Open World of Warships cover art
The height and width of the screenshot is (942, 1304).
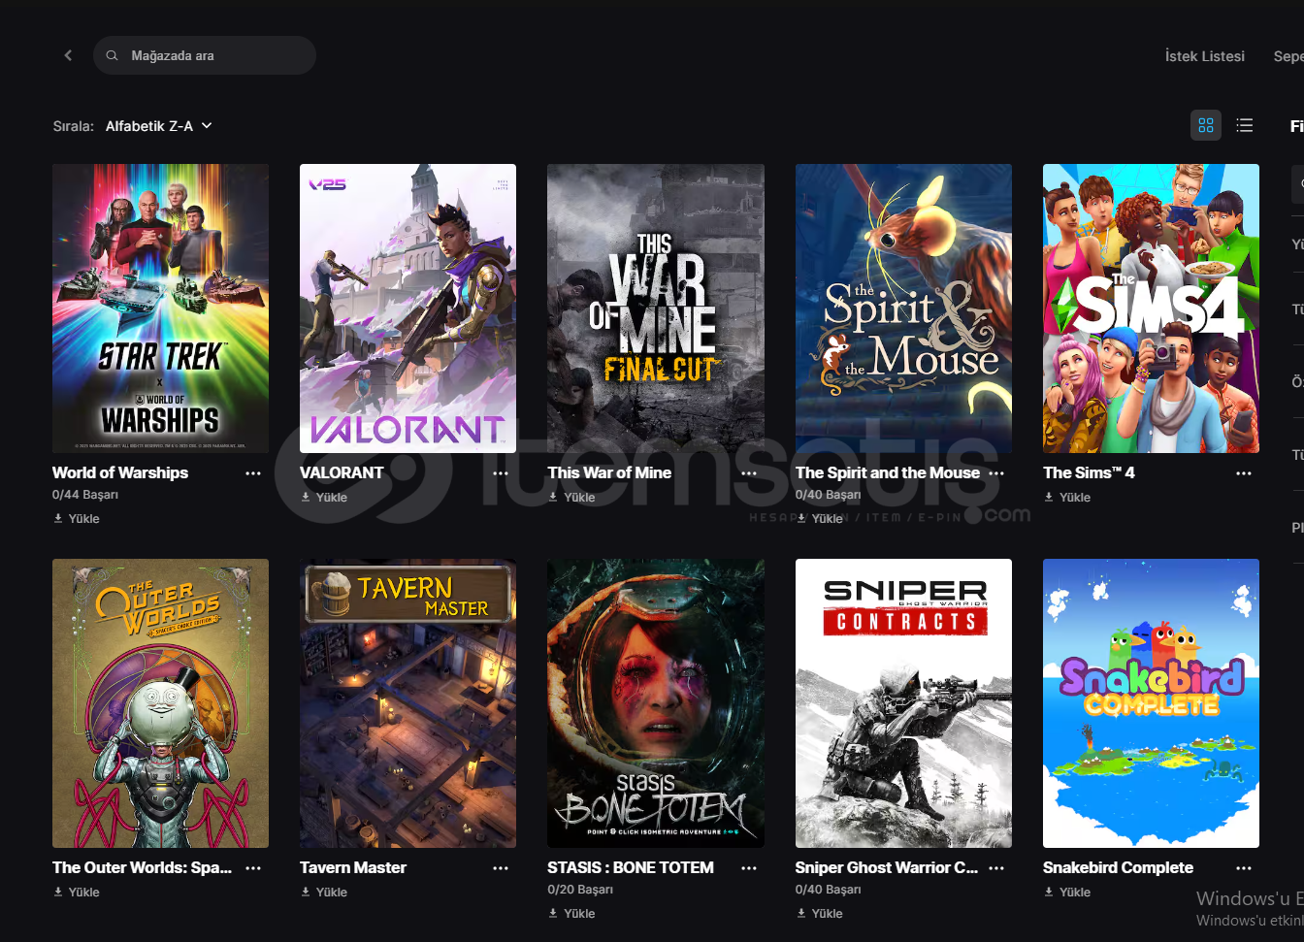(160, 309)
